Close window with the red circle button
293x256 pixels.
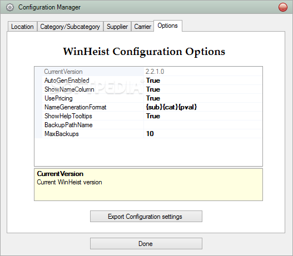click(x=283, y=7)
